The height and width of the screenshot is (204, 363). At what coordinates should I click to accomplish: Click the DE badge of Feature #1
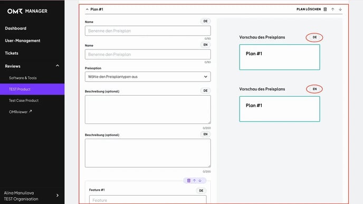click(201, 191)
